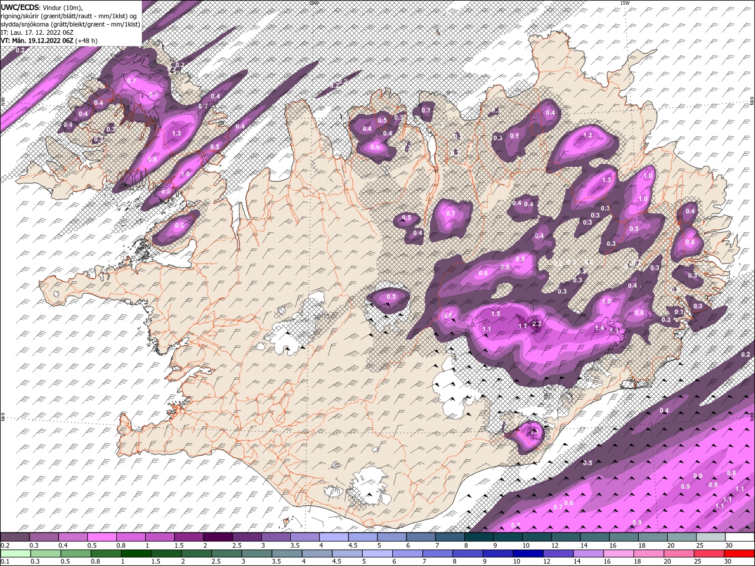Image resolution: width=755 pixels, height=566 pixels.
Task: Click the "0.1" label on the green rain scale
Action: coord(5,561)
